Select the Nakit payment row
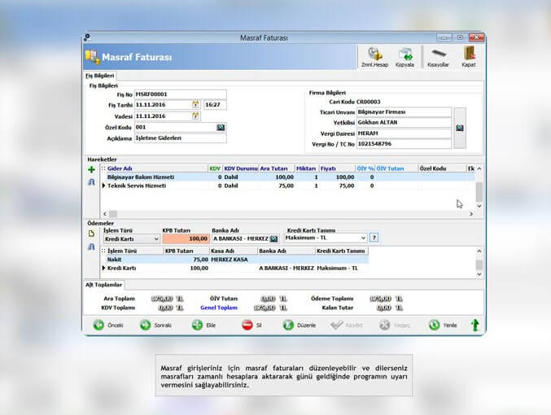 (x=234, y=260)
